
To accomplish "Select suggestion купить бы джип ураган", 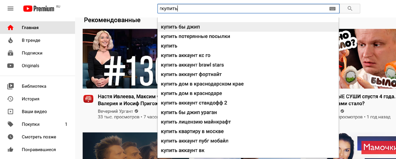I will tap(248, 112).
